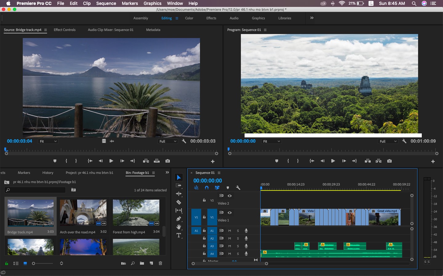The width and height of the screenshot is (443, 276).
Task: Click the Overwrite button in Source monitor
Action: 157,161
